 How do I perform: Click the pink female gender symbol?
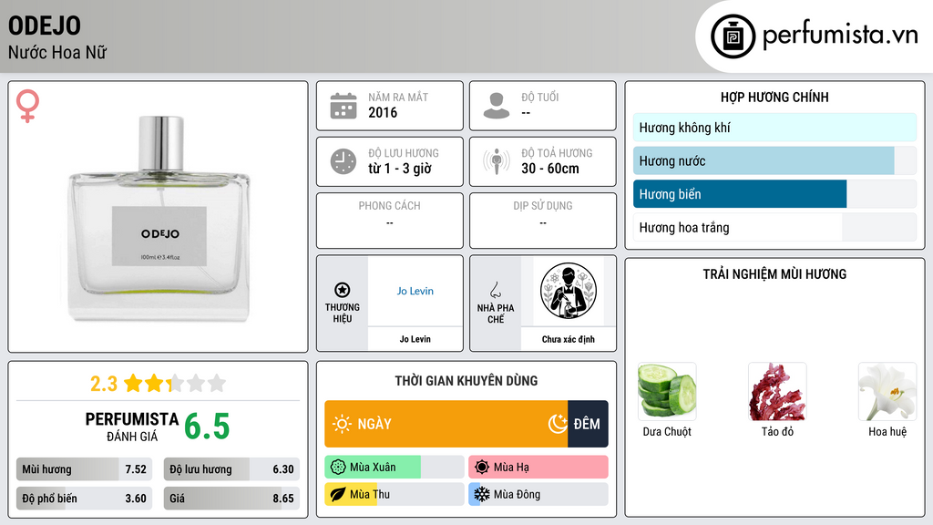[28, 106]
